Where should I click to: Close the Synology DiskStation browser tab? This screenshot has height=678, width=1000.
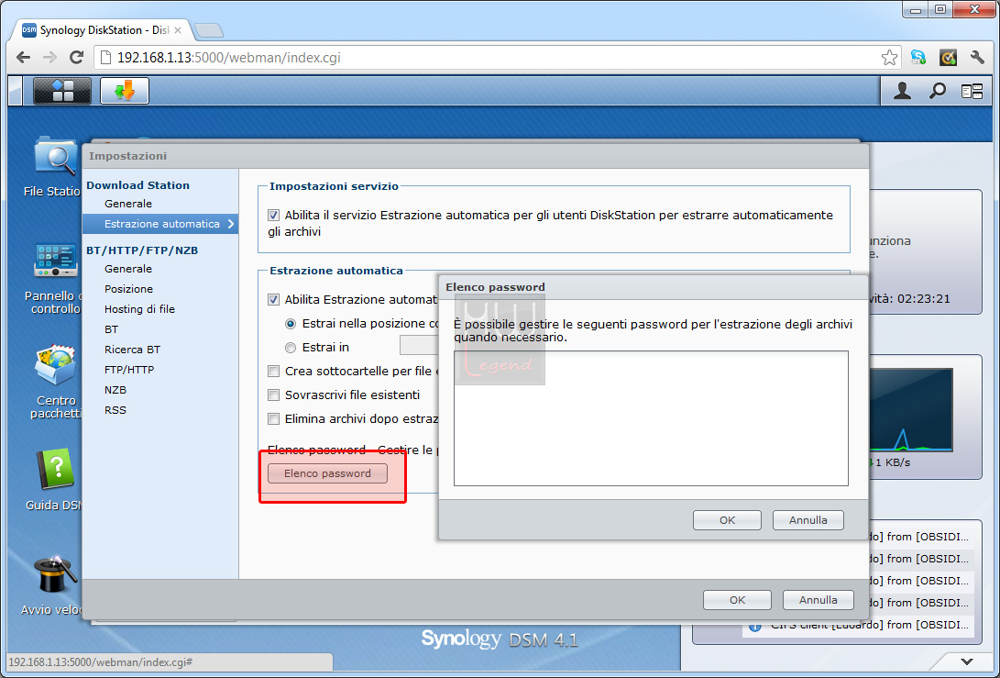coord(178,30)
